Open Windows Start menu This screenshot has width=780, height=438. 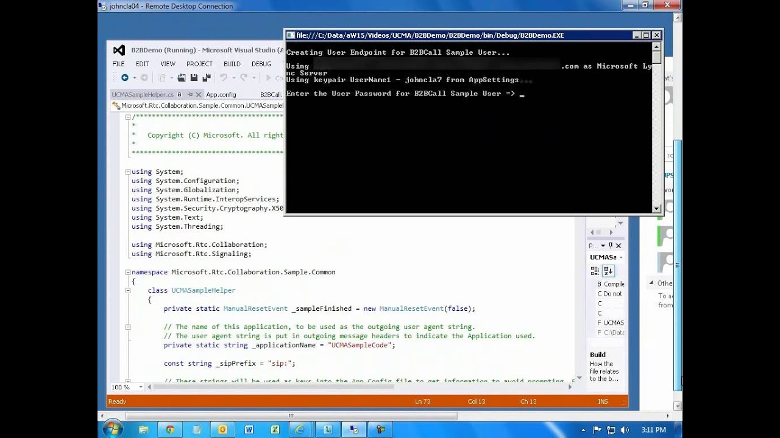113,429
